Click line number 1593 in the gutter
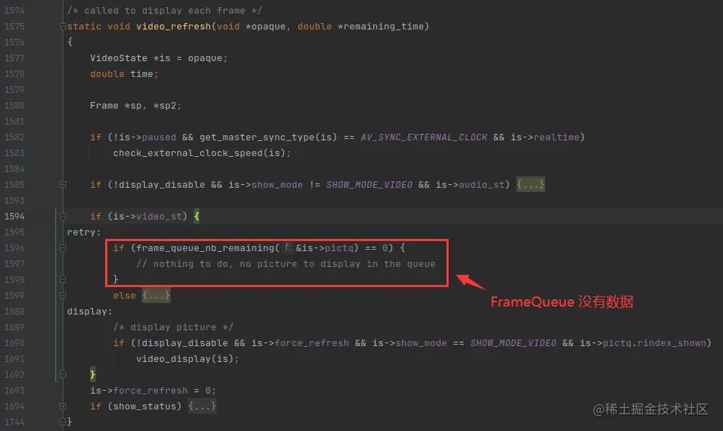 pyautogui.click(x=14, y=201)
